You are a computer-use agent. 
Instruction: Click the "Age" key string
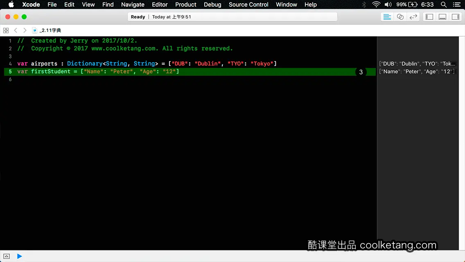(148, 71)
